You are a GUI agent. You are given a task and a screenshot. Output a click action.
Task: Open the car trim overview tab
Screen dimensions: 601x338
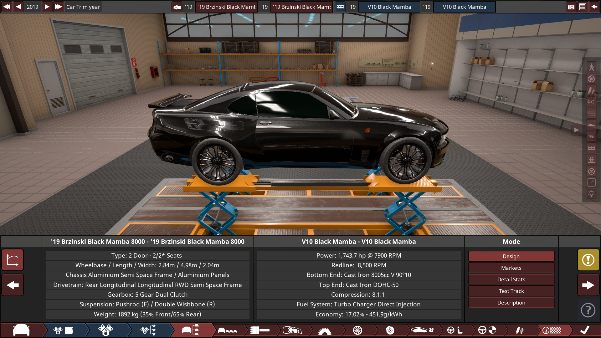pos(191,330)
